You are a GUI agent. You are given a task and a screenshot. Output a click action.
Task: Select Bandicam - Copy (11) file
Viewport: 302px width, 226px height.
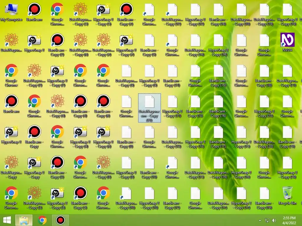[172, 76]
